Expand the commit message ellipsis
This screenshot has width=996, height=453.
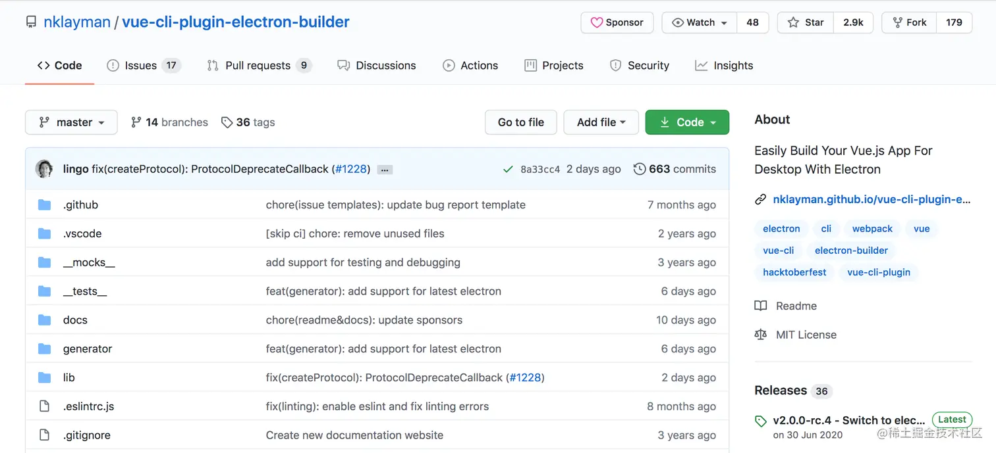(385, 170)
